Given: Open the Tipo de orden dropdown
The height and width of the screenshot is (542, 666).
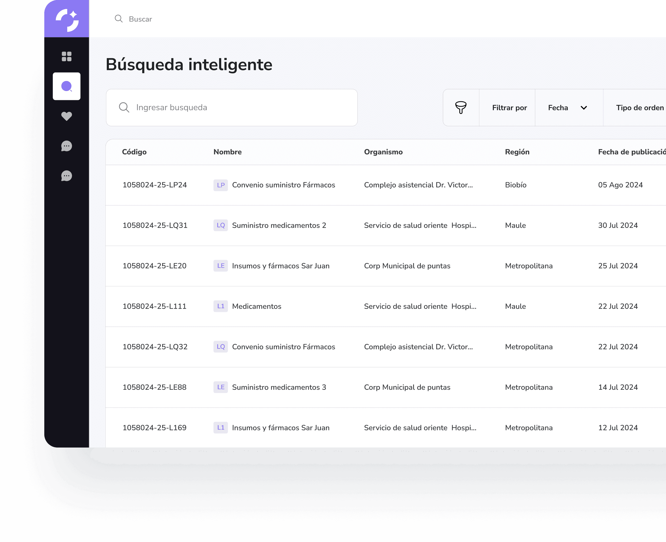Looking at the screenshot, I should click(x=635, y=108).
